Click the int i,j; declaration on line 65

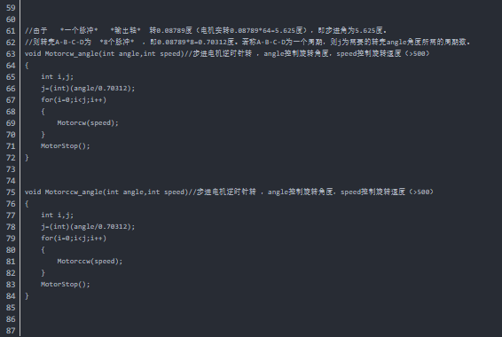(x=58, y=77)
